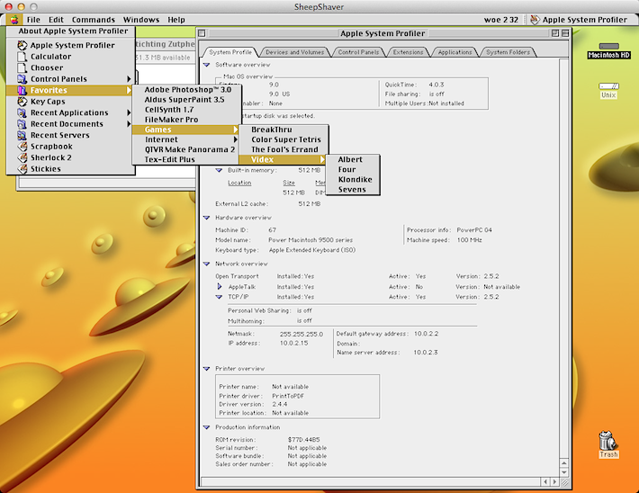This screenshot has width=639, height=493.
Task: Click the Sherlock 2 icon
Action: (22, 157)
